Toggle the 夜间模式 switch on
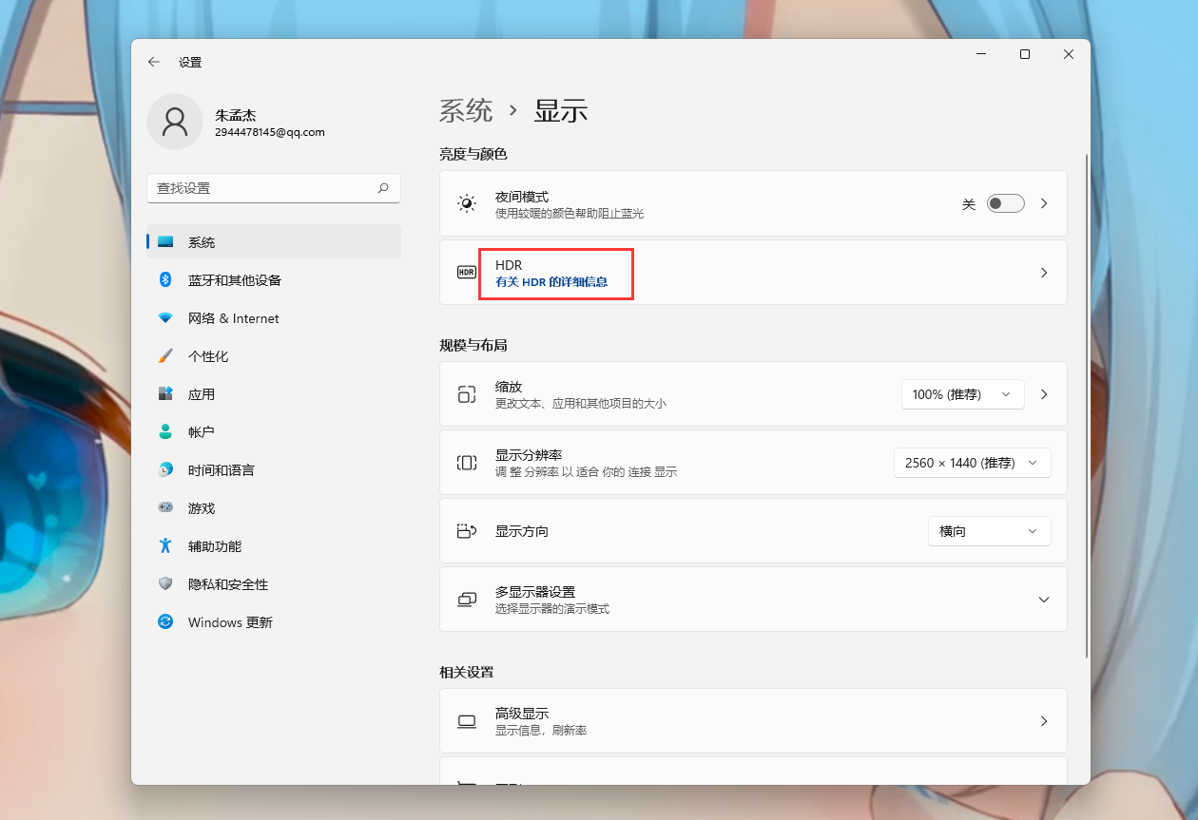This screenshot has height=820, width=1198. pyautogui.click(x=1005, y=203)
